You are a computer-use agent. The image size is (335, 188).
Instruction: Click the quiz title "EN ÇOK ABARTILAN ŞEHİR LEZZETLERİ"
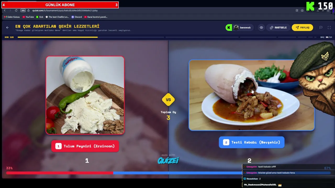(57, 26)
